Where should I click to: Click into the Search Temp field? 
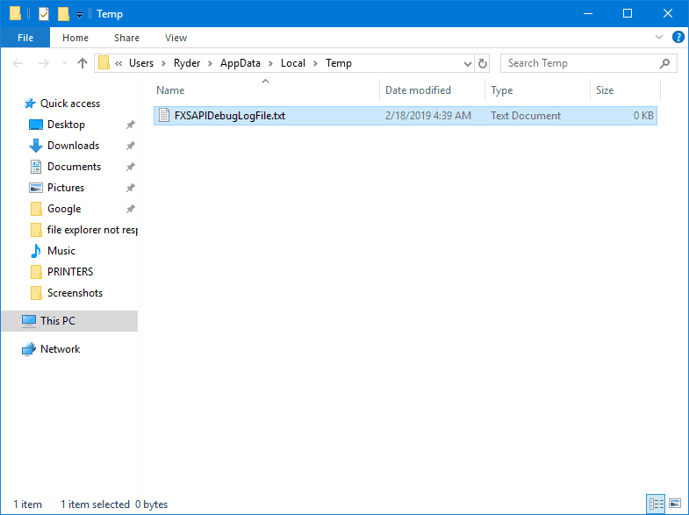click(579, 63)
